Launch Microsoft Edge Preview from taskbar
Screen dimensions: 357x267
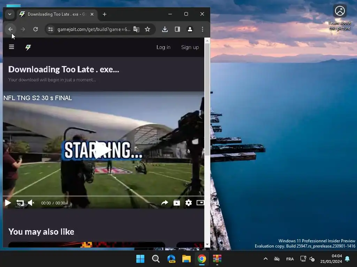[x=171, y=259]
